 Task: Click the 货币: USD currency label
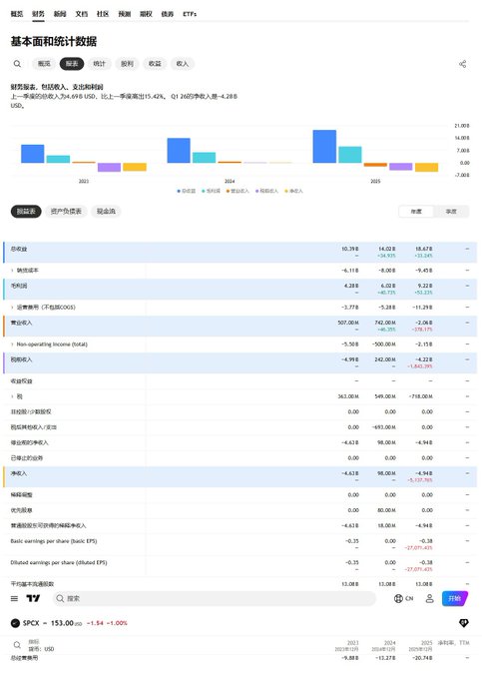point(41,649)
